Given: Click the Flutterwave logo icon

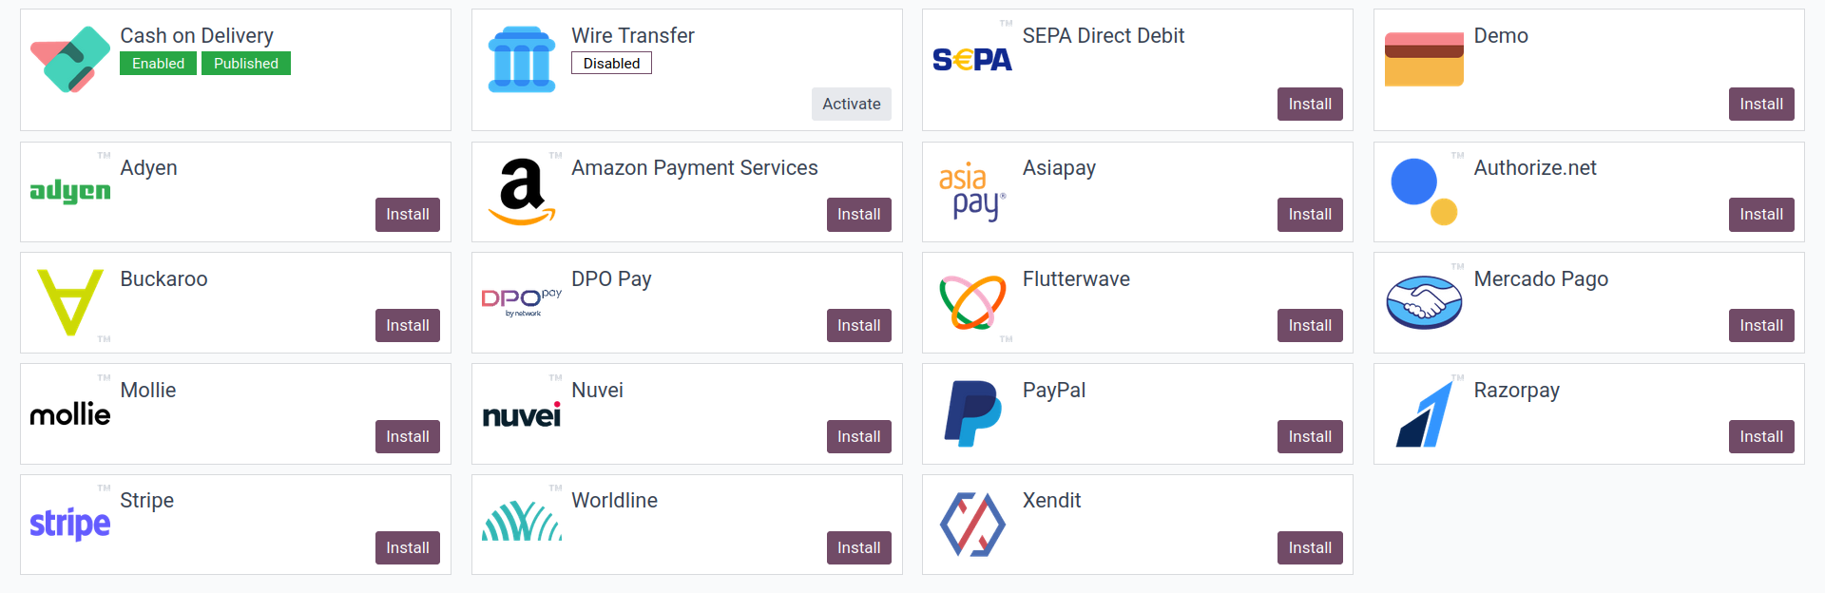Looking at the screenshot, I should [972, 302].
